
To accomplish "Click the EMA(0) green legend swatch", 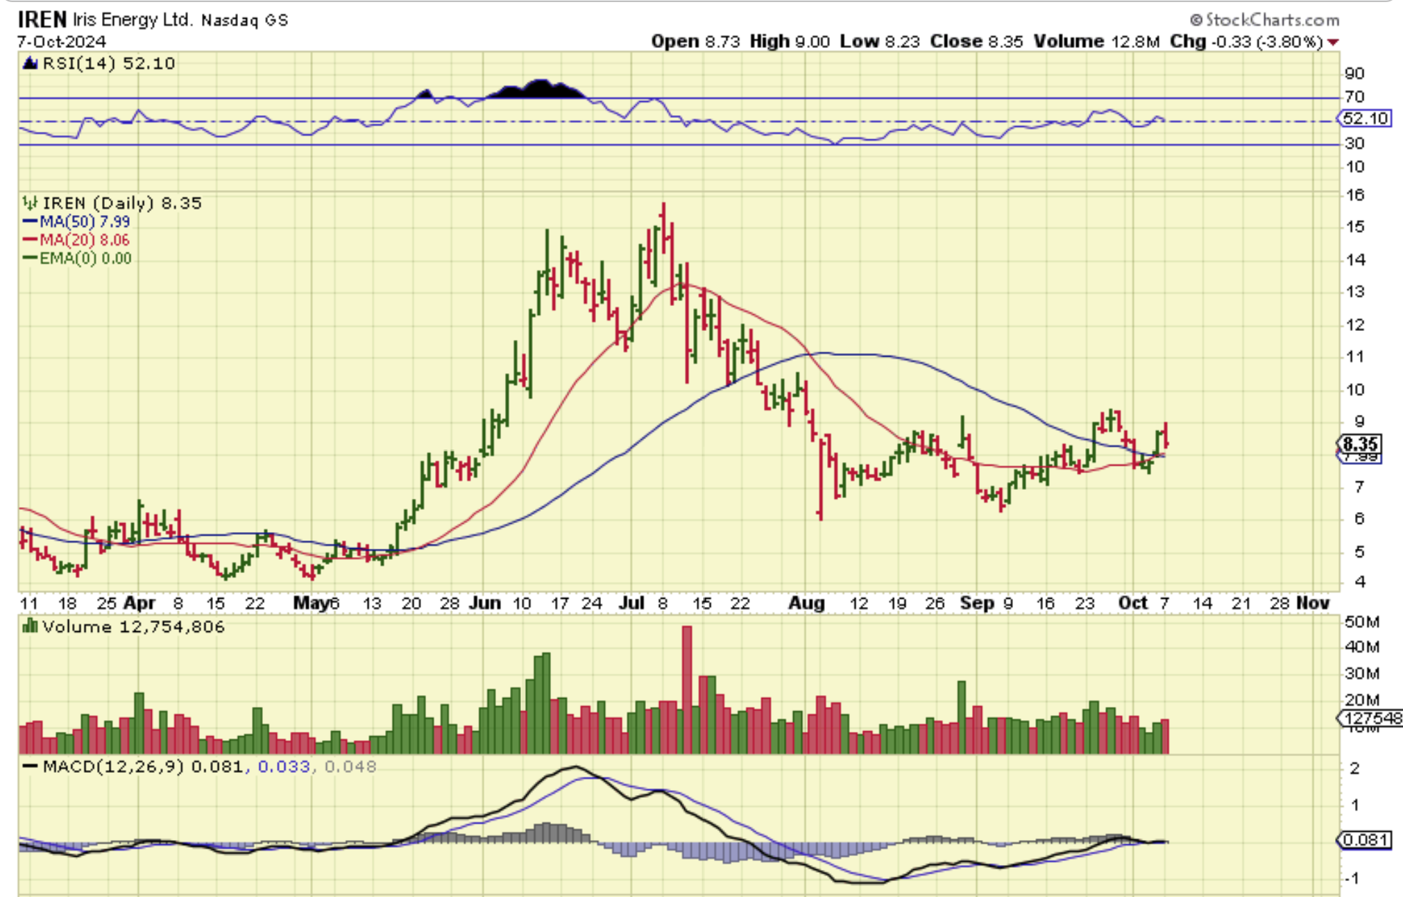I will (x=30, y=258).
